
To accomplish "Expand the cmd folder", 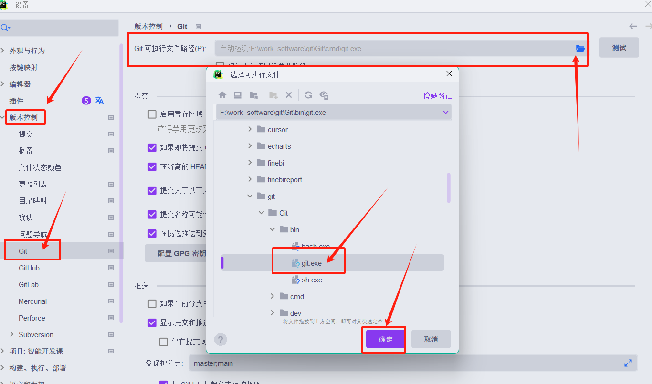I will pos(273,296).
